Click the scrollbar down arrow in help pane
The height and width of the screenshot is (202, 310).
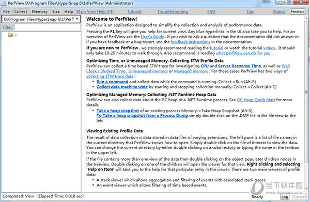click(306, 189)
